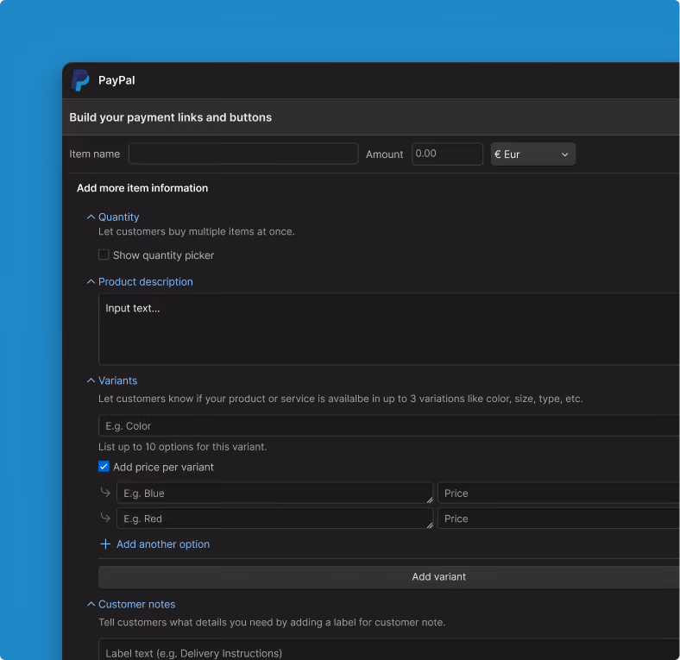This screenshot has height=660, width=680.
Task: Click the variants description about 3 variations
Action: [341, 399]
